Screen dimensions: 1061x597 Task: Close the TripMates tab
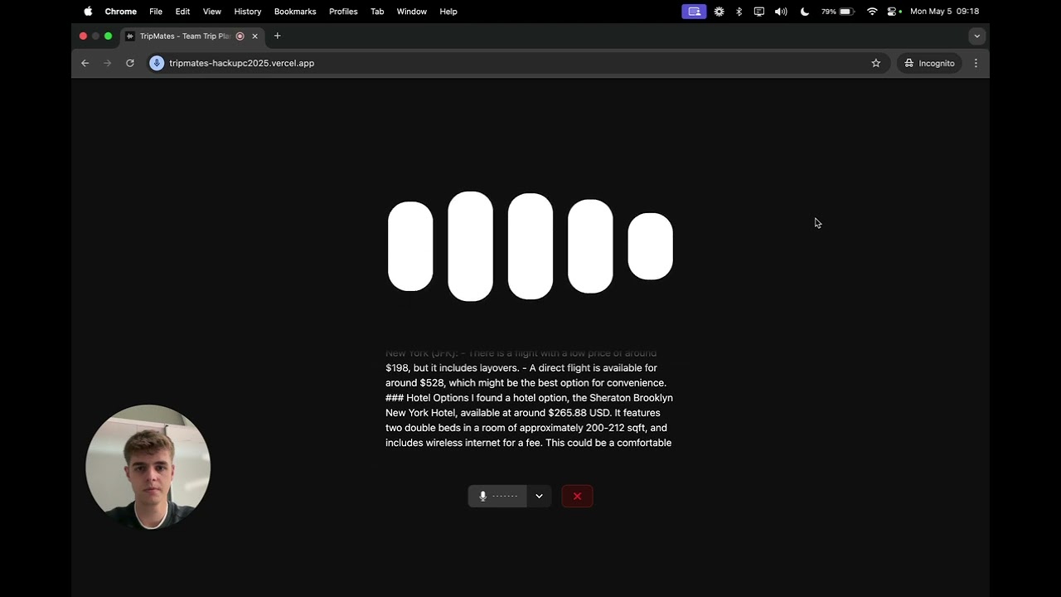point(254,36)
